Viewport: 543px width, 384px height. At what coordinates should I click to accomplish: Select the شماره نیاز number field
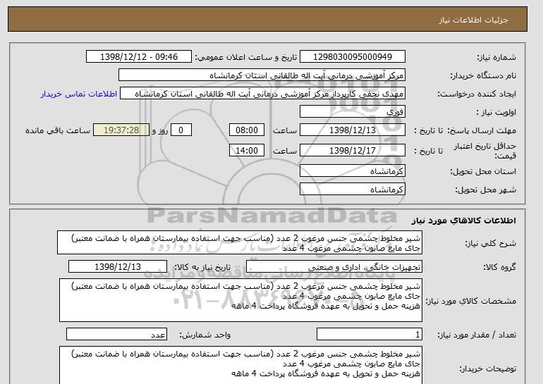tap(352, 57)
